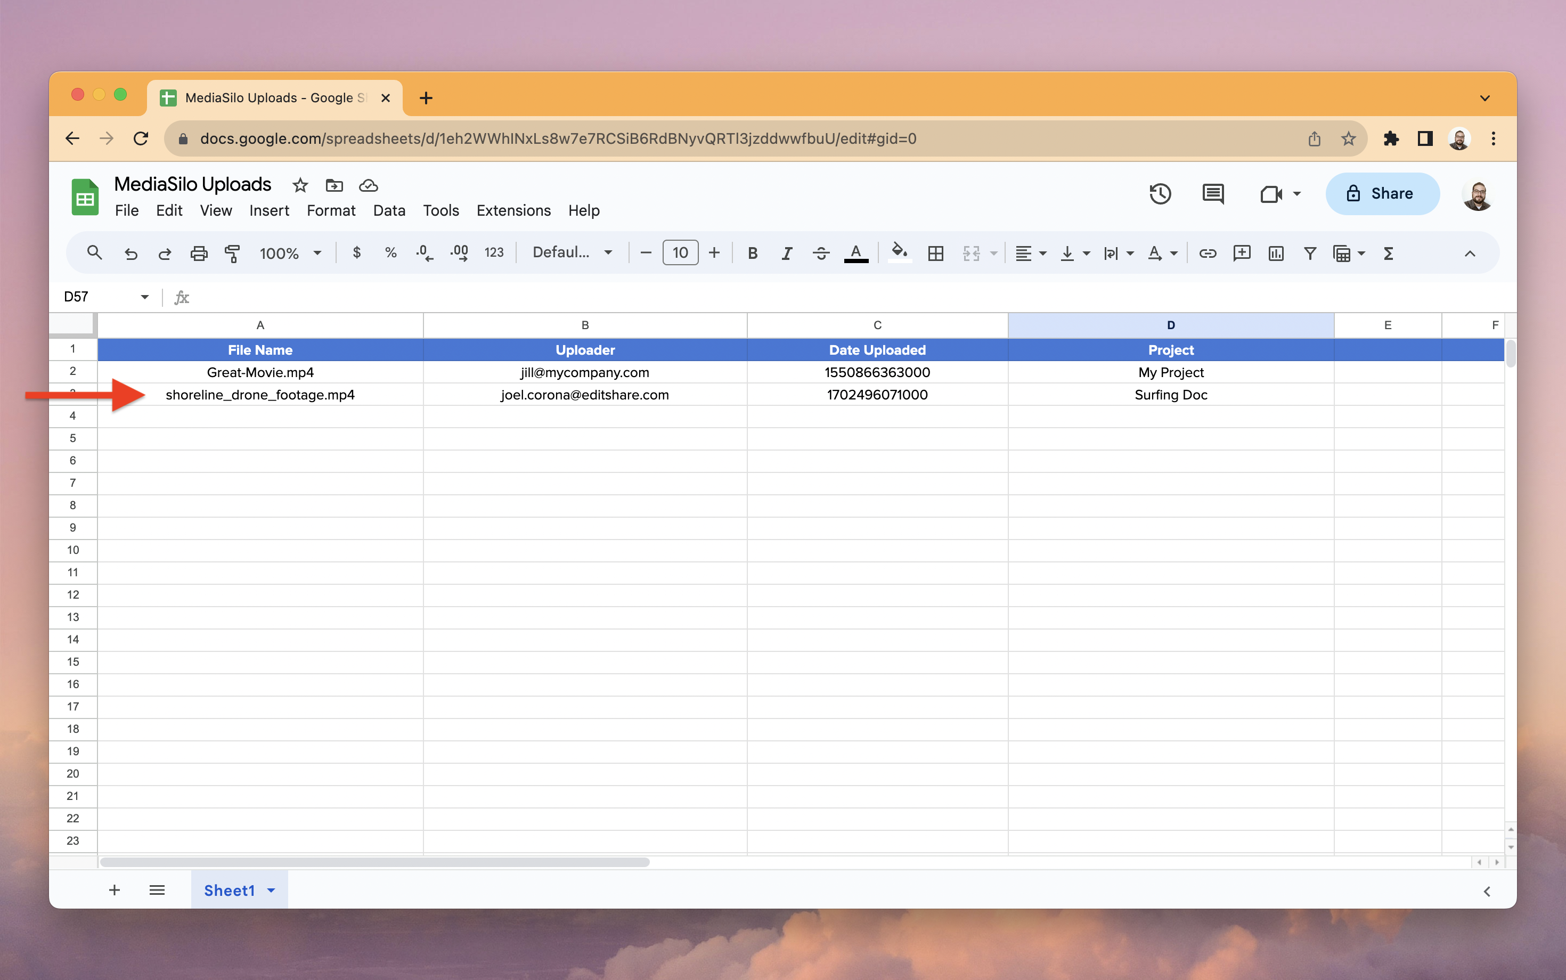Viewport: 1566px width, 980px height.
Task: Open more number formats (123)
Action: (x=494, y=253)
